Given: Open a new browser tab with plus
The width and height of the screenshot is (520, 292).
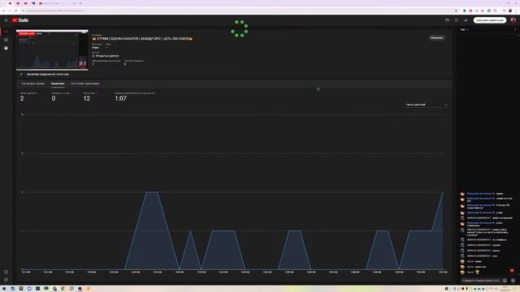Looking at the screenshot, I should click(x=80, y=3).
